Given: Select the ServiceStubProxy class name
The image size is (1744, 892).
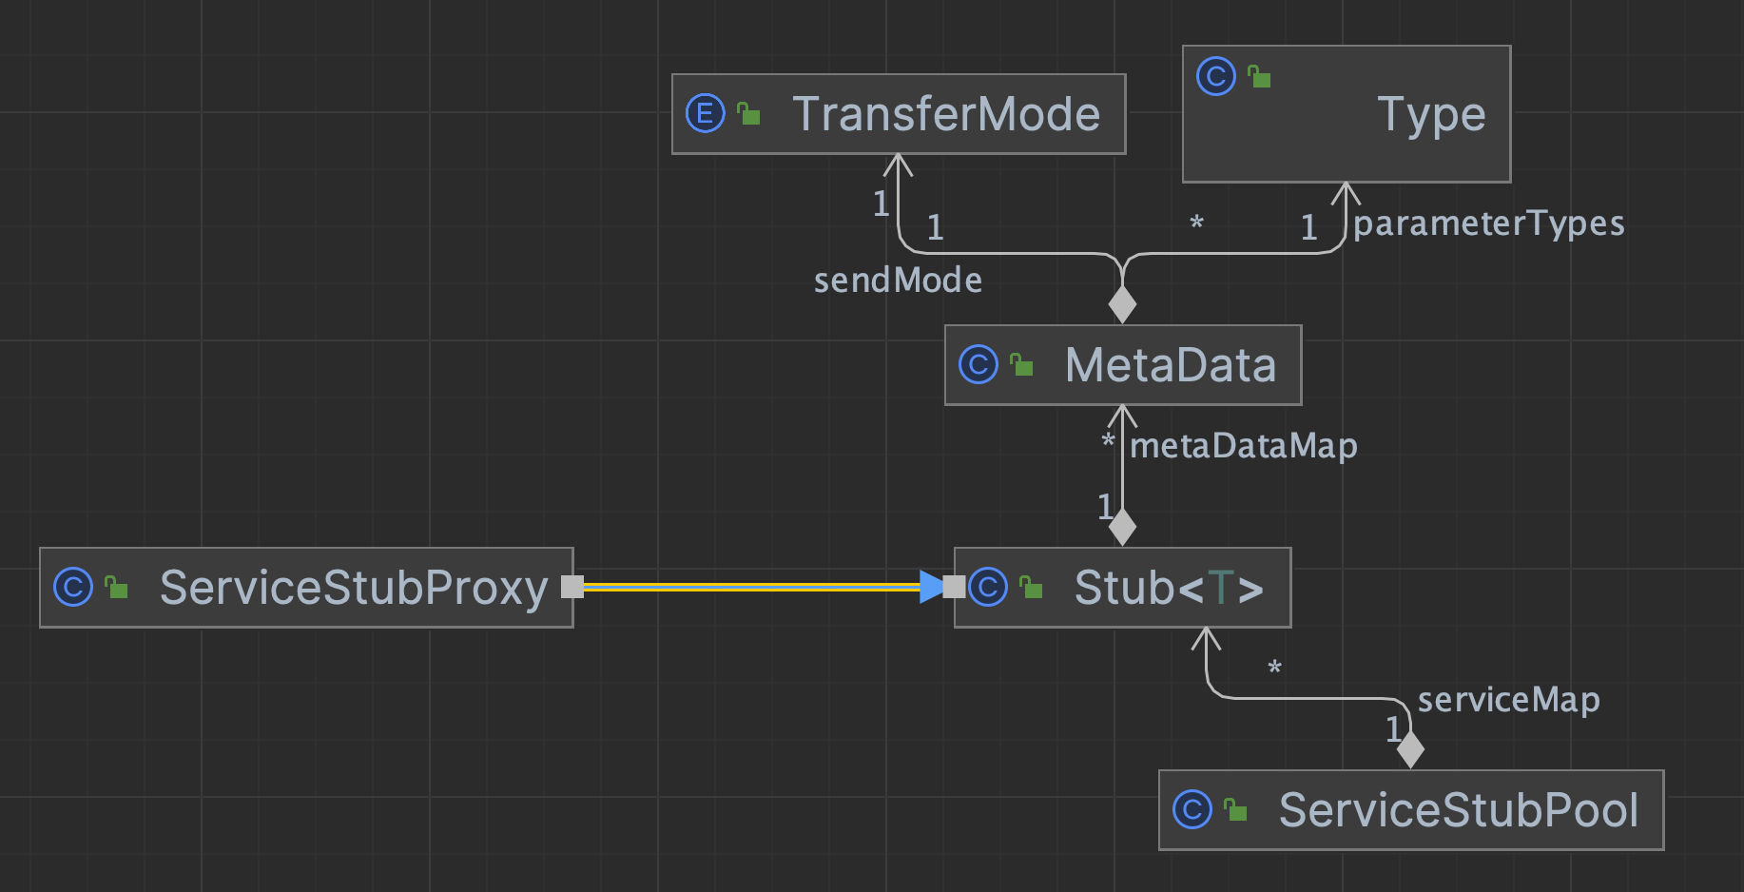Looking at the screenshot, I should tap(354, 587).
